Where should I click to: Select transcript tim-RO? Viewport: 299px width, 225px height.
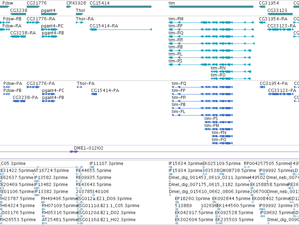(230, 79)
